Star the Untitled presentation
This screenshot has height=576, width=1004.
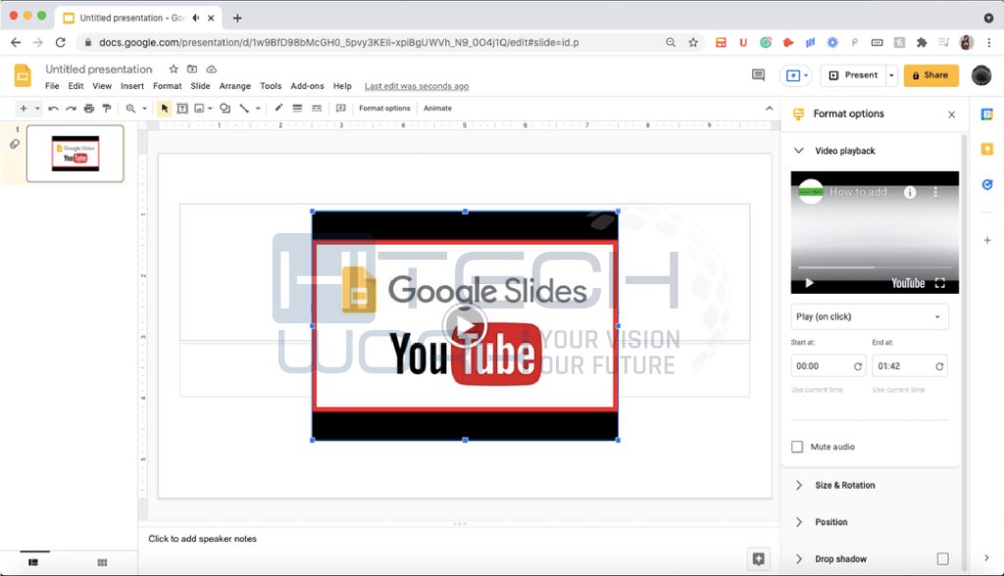[174, 69]
